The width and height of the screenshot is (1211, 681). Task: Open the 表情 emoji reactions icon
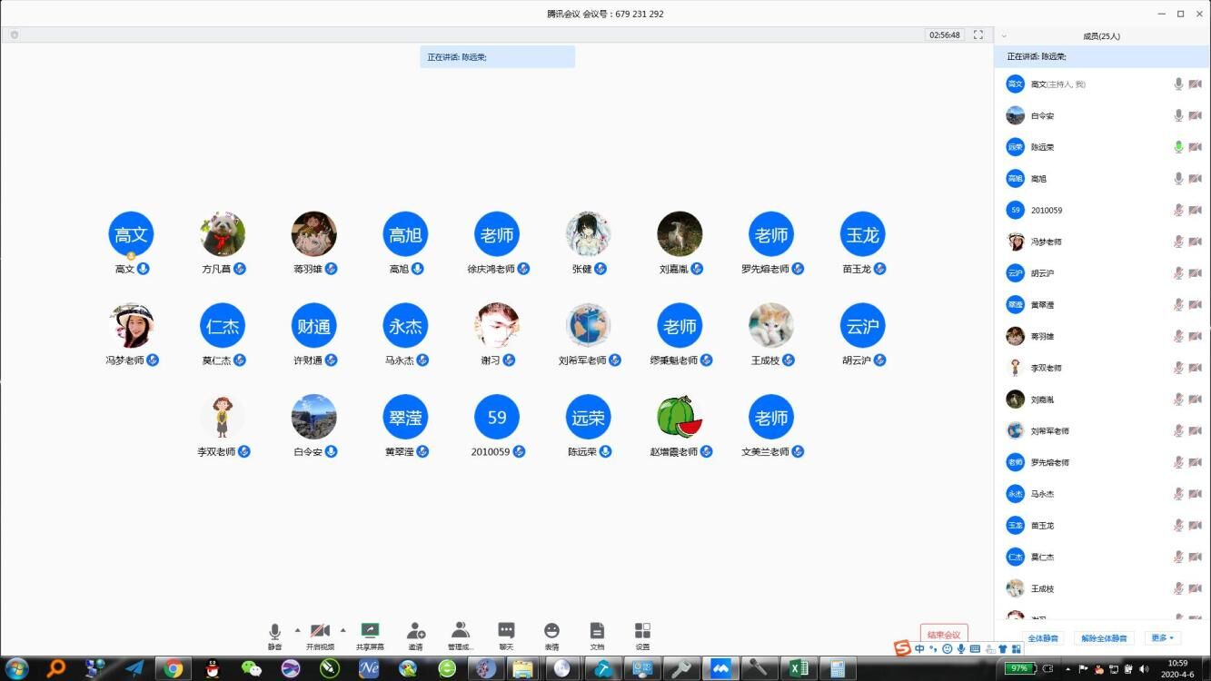(551, 631)
